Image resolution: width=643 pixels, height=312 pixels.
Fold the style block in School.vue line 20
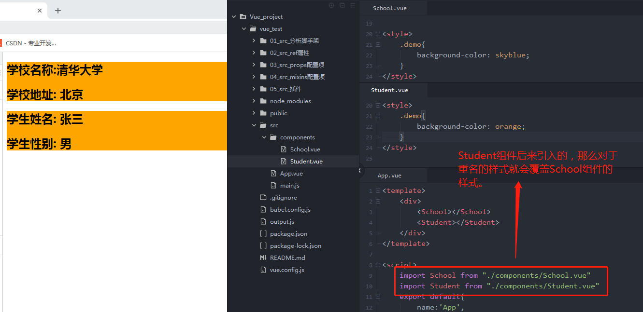coord(378,34)
